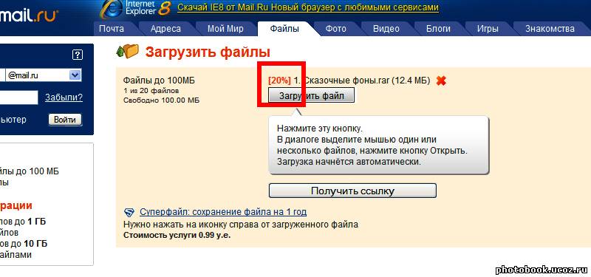
Task: Click the 1 из 20 файлов text
Action: [151, 91]
